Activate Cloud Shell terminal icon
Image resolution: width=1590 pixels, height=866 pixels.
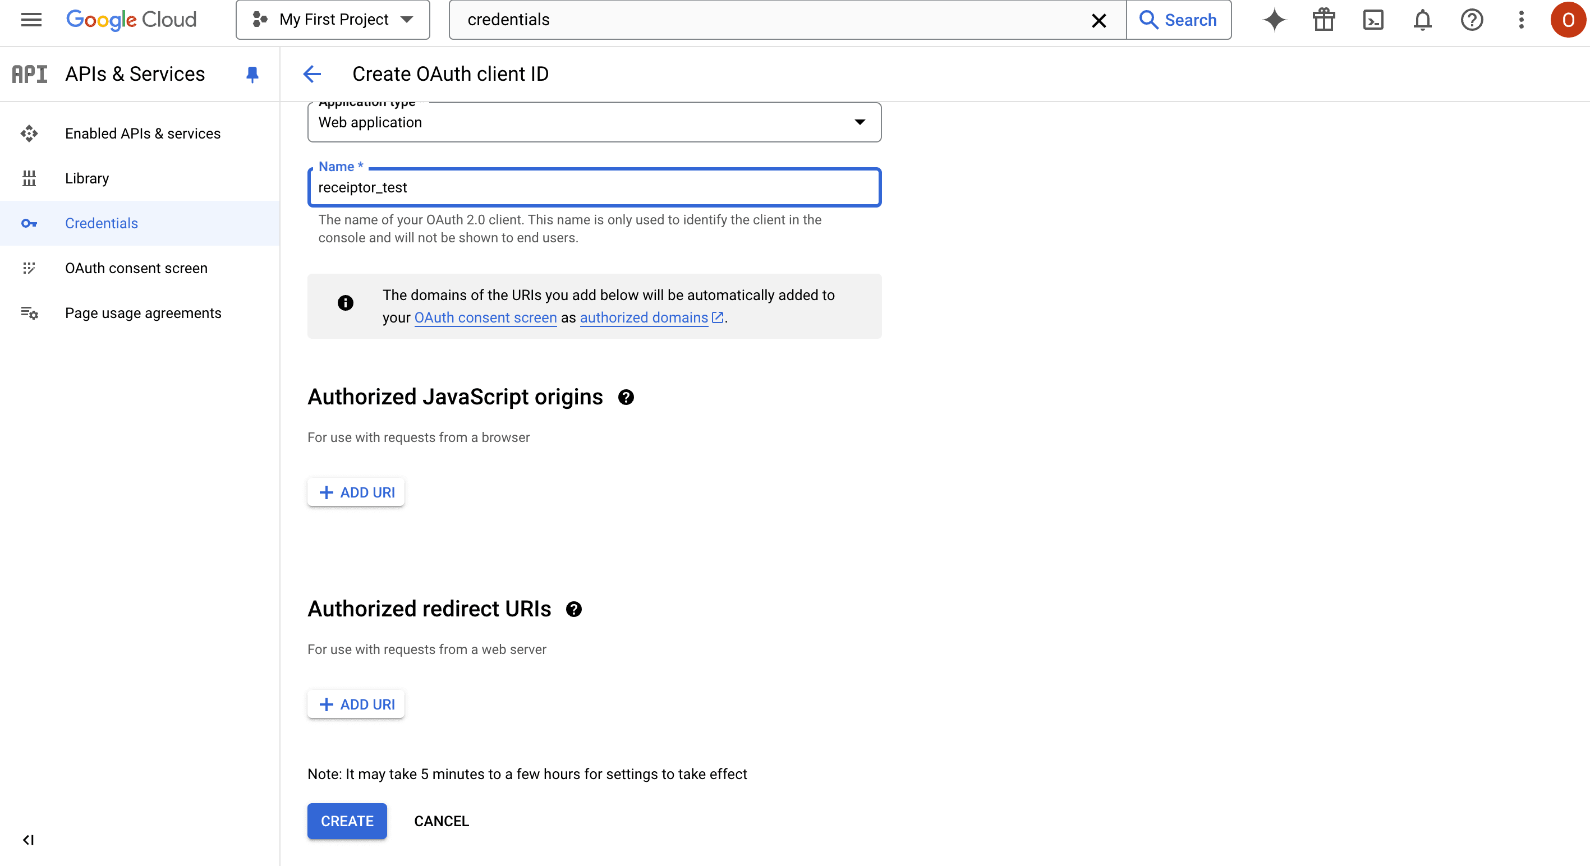click(1373, 20)
